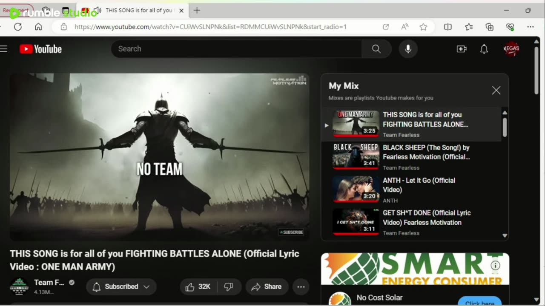
Task: Open the YouTube guide hamburger menu
Action: (x=4, y=49)
